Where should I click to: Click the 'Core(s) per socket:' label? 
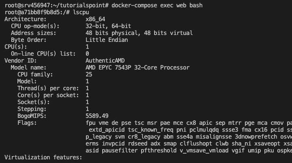click(48, 95)
